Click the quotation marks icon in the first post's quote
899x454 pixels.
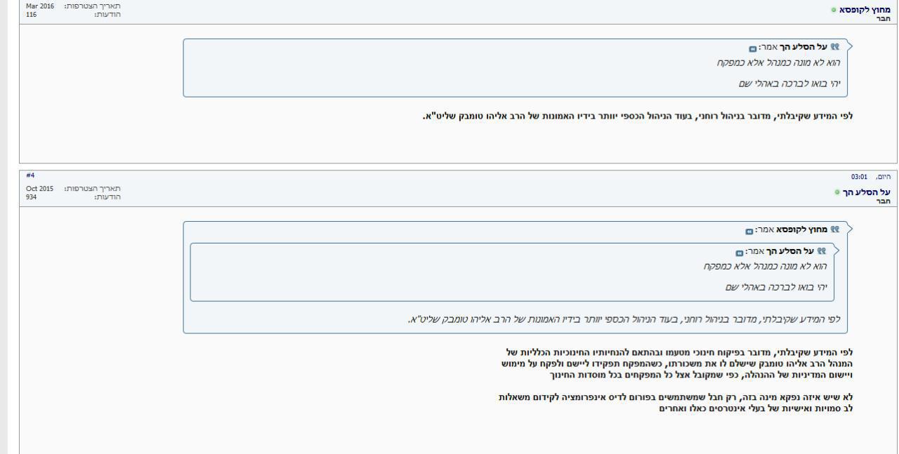834,47
